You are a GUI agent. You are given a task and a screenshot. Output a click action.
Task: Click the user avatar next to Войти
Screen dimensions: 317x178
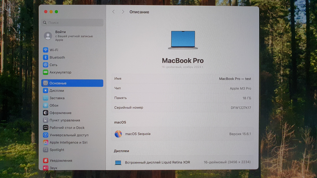tap(48, 36)
